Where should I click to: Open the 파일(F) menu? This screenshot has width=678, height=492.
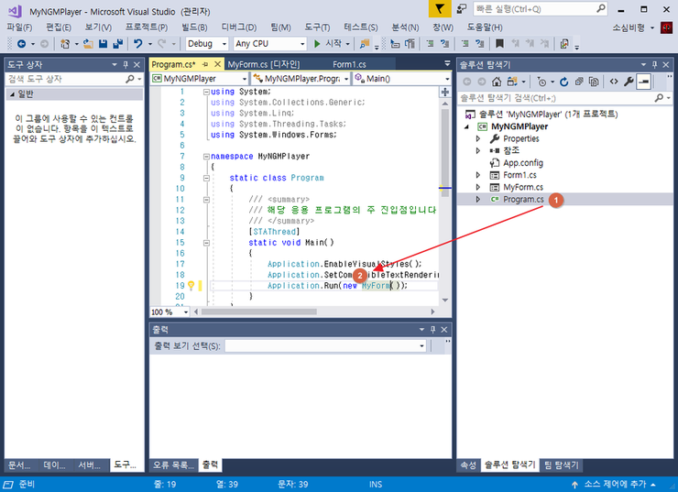(x=19, y=27)
